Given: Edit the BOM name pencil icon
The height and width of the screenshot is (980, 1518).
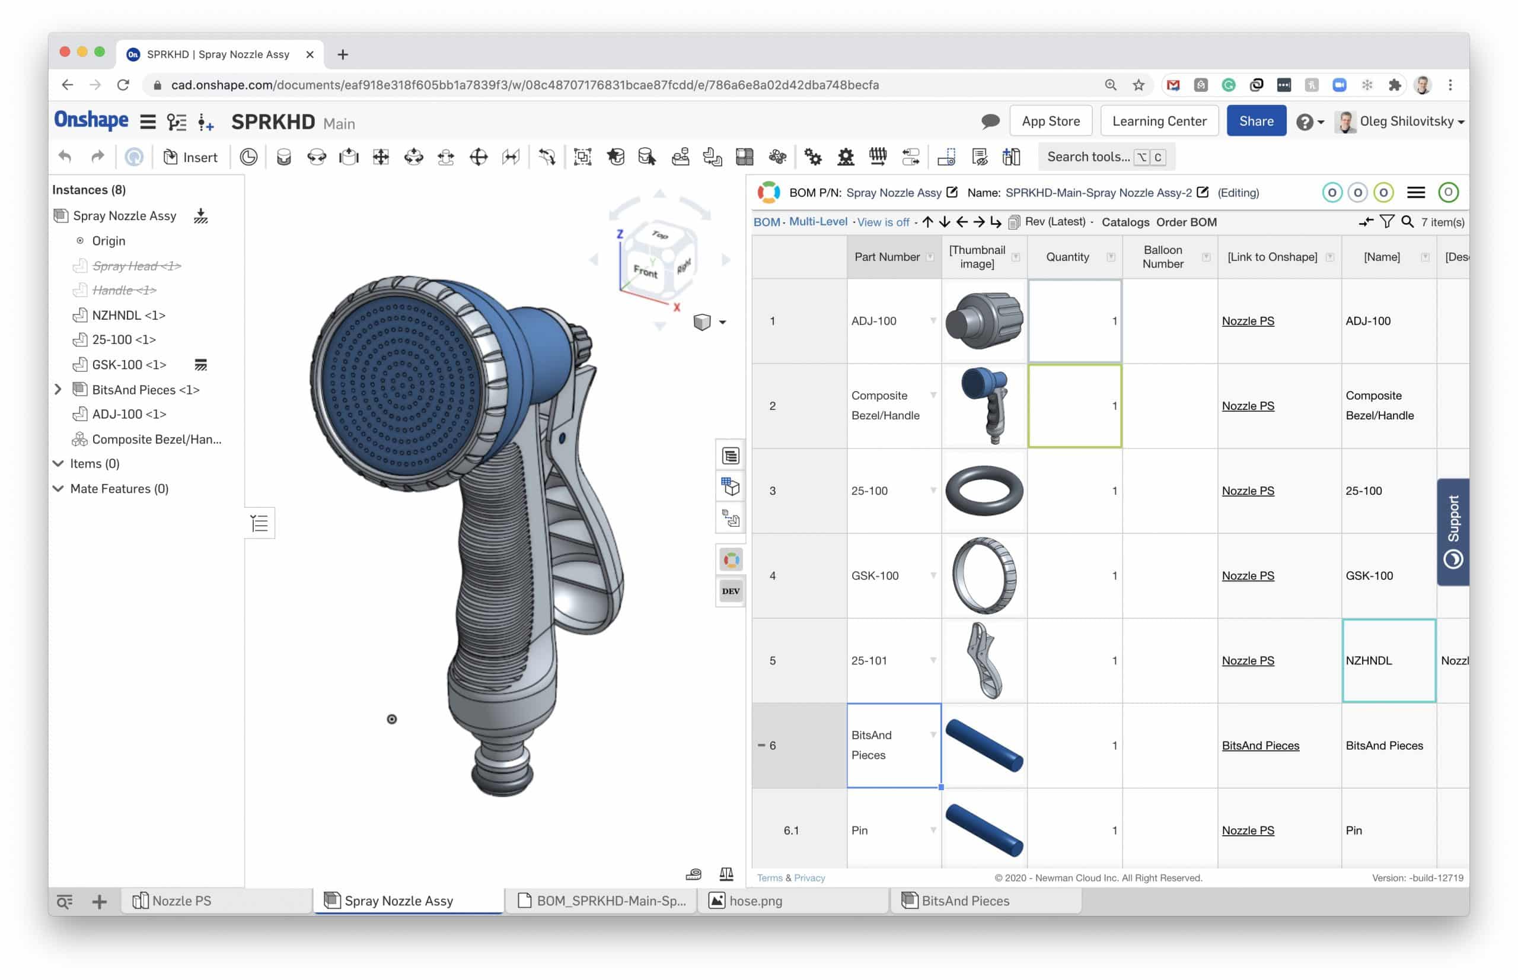Looking at the screenshot, I should 1202,192.
